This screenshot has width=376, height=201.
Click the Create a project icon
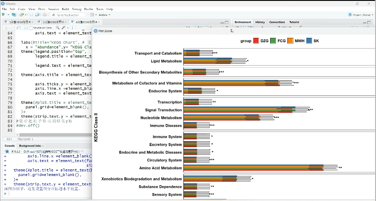pyautogui.click(x=14, y=15)
